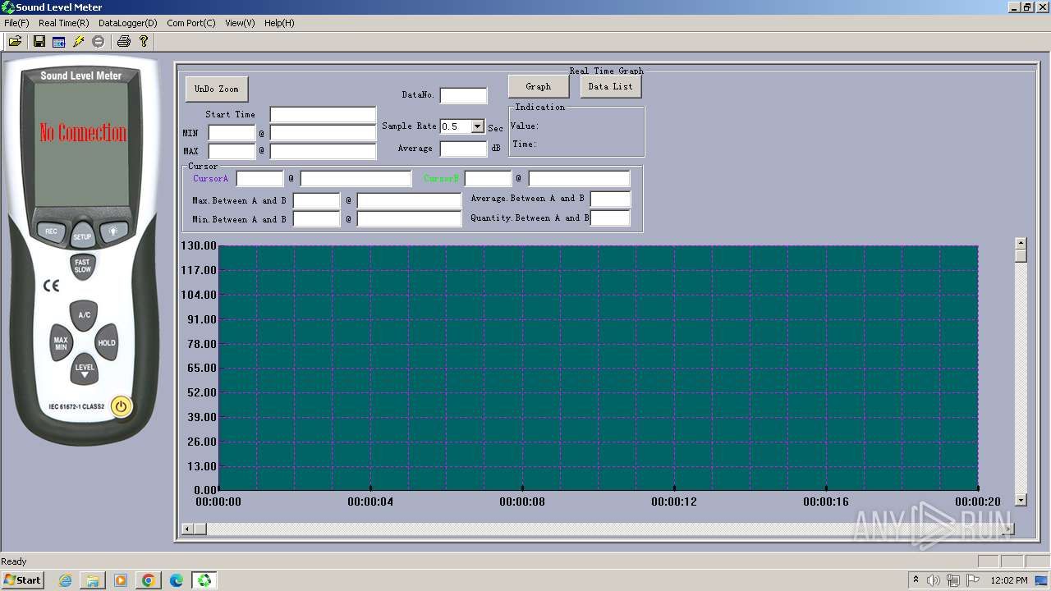Open file using the folder toolbar icon
Viewport: 1051px width, 591px height.
(x=15, y=41)
